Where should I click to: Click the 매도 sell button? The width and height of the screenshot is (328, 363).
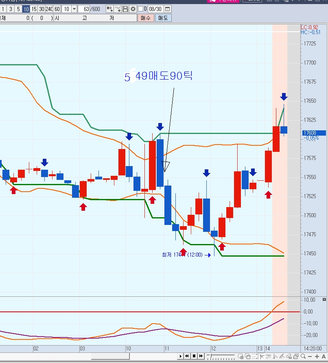click(x=163, y=18)
